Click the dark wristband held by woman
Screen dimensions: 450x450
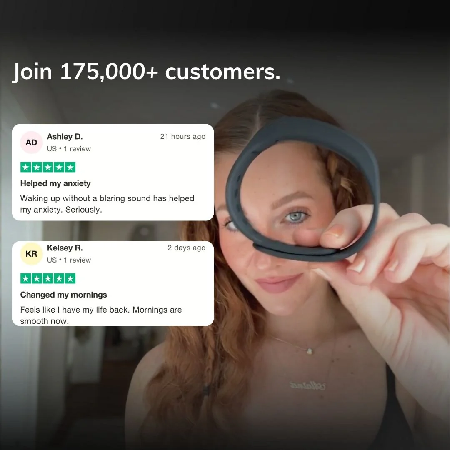coord(303,190)
